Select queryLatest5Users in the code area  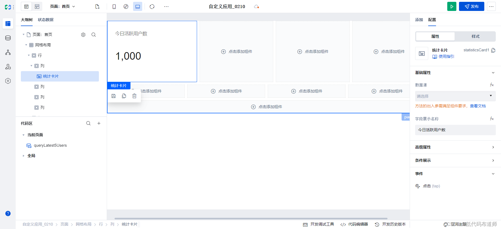[50, 145]
